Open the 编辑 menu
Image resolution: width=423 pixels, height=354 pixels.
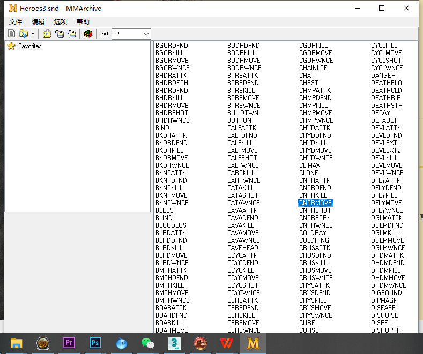click(x=38, y=21)
